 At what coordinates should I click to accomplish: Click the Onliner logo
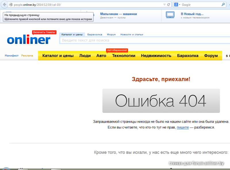[28, 40]
